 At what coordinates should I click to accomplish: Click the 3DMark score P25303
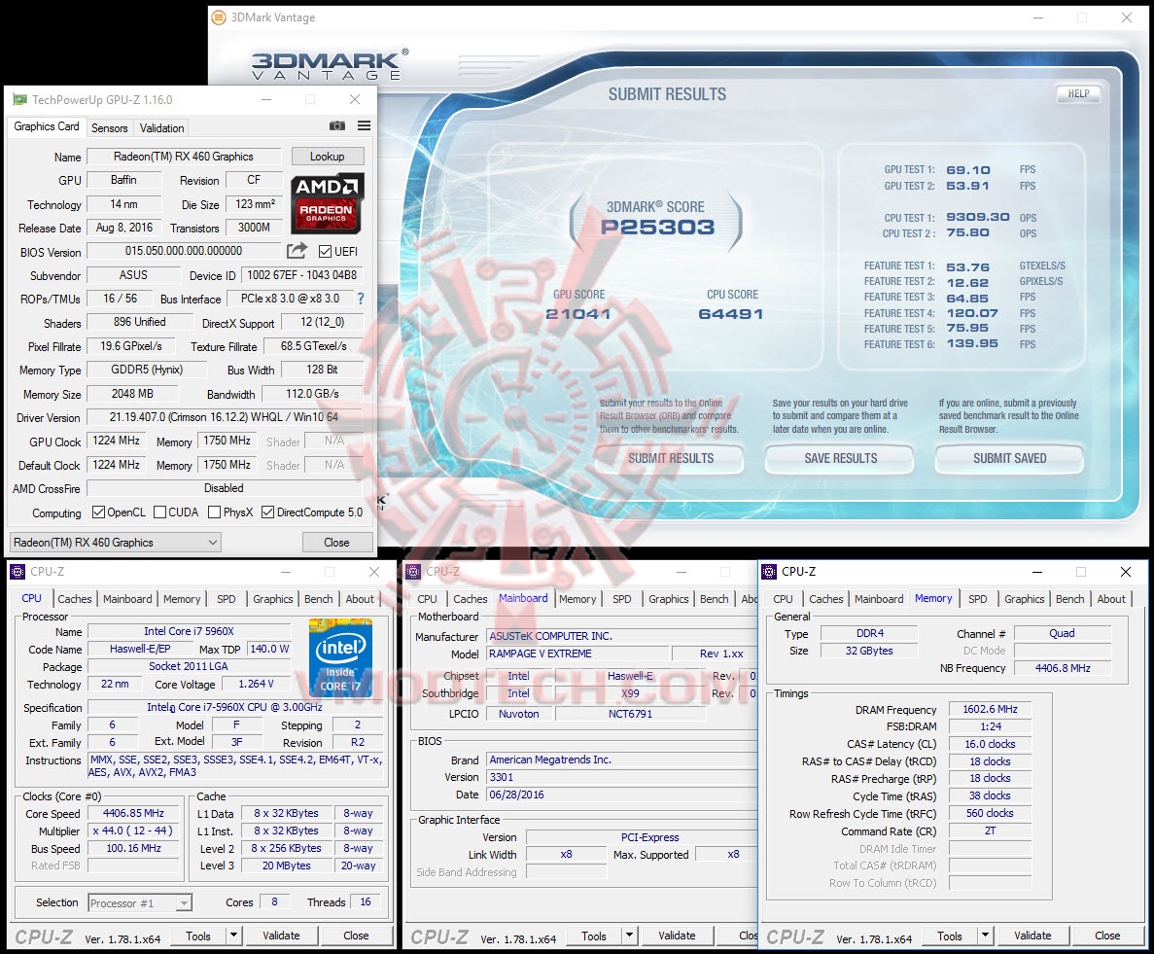pos(657,227)
